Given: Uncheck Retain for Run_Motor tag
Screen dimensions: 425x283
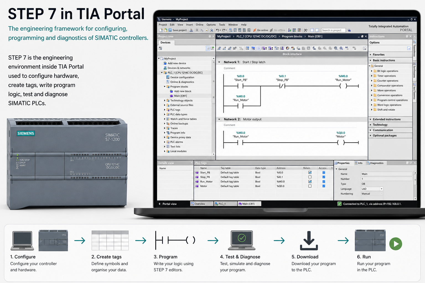Looking at the screenshot, I should (310, 182).
